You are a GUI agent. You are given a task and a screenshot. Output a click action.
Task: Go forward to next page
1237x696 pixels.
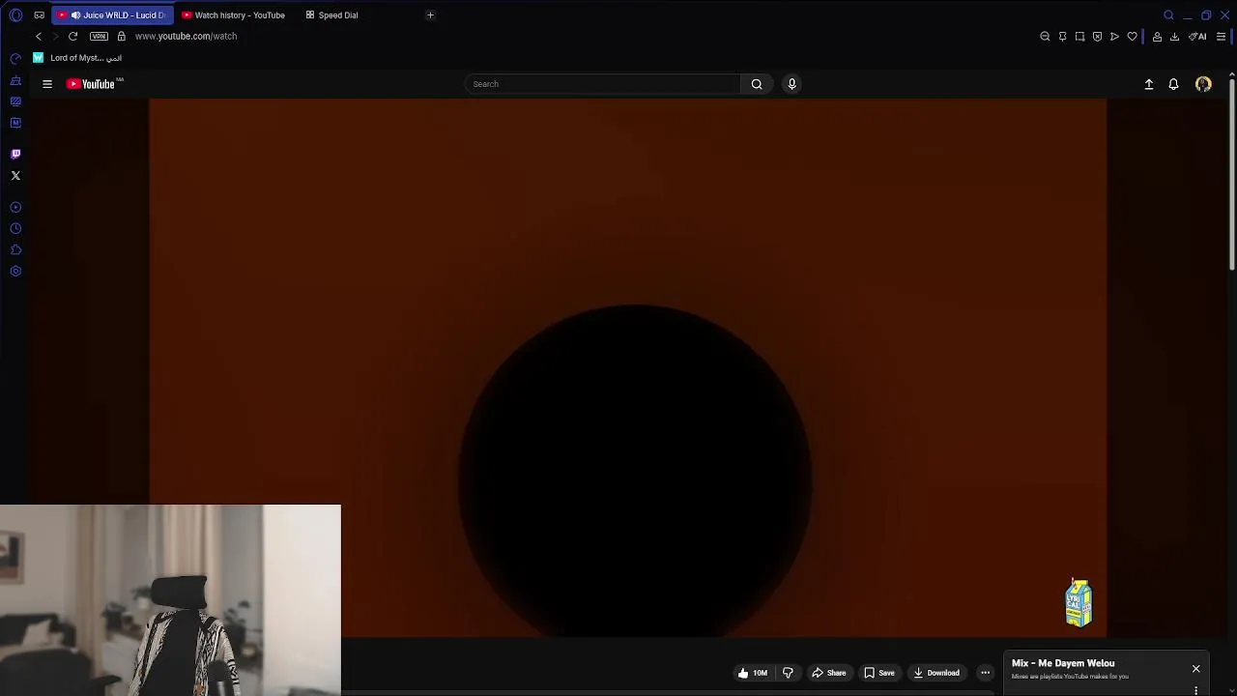coord(55,37)
